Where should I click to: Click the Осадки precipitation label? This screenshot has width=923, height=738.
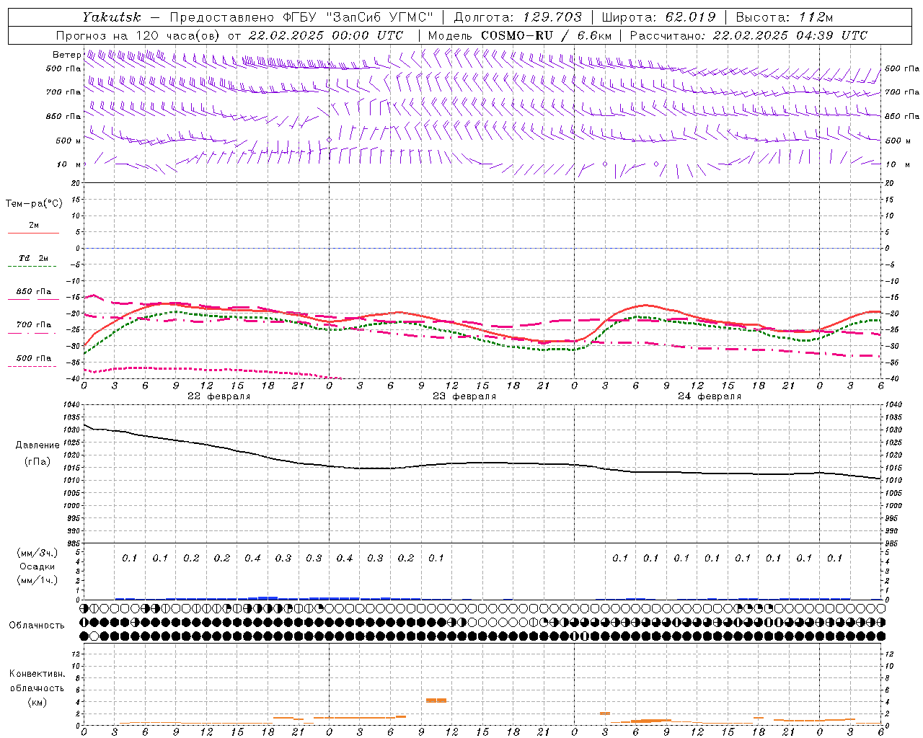pos(37,566)
